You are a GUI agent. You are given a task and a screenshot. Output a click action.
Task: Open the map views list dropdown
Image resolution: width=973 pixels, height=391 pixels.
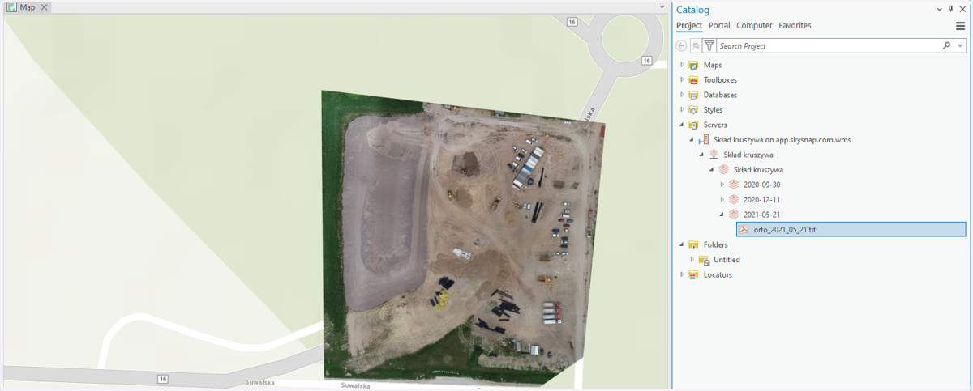coord(662,7)
